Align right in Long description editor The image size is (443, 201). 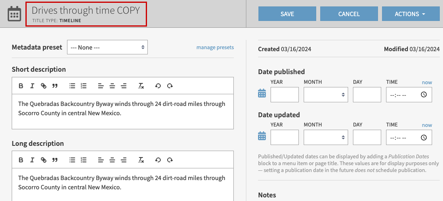coord(124,160)
